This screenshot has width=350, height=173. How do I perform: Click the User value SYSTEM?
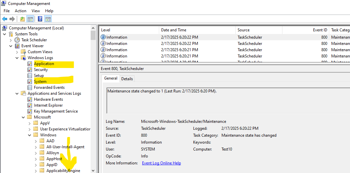click(148, 149)
